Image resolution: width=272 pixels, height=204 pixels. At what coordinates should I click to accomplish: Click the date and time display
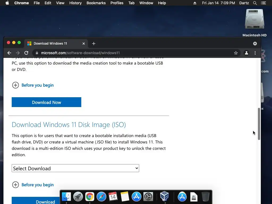(218, 3)
